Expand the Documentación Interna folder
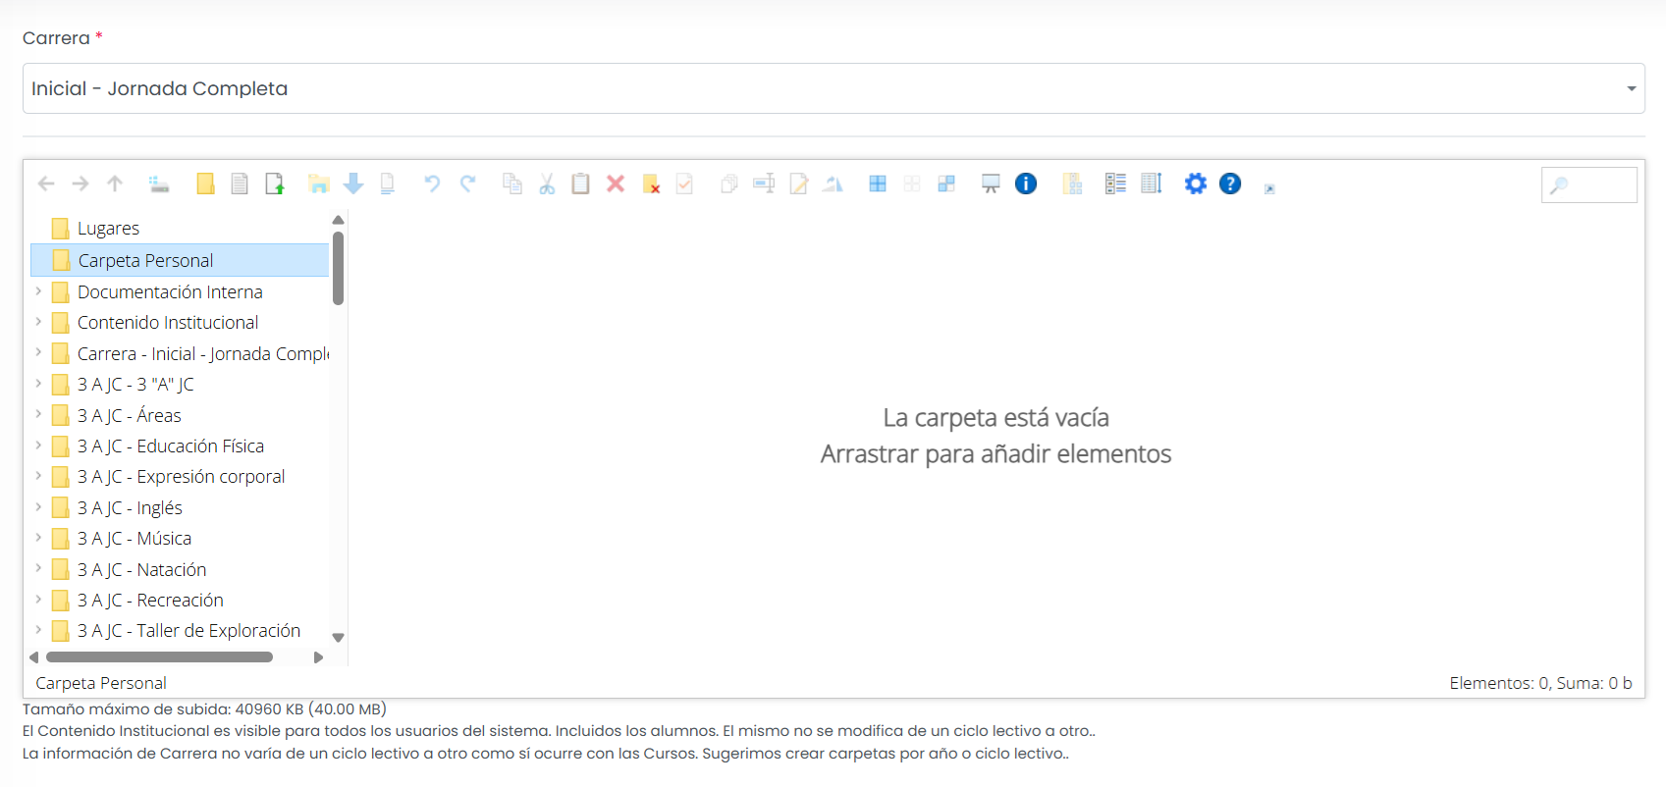The width and height of the screenshot is (1666, 787). [x=38, y=291]
